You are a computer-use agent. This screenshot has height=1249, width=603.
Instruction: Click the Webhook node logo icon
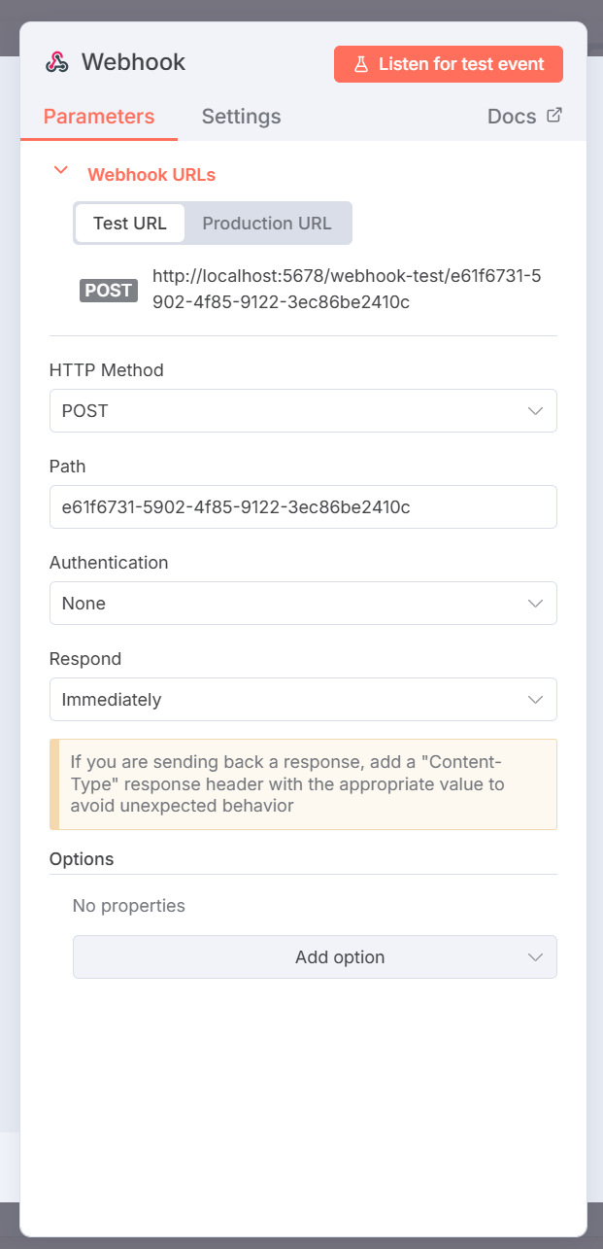(56, 63)
